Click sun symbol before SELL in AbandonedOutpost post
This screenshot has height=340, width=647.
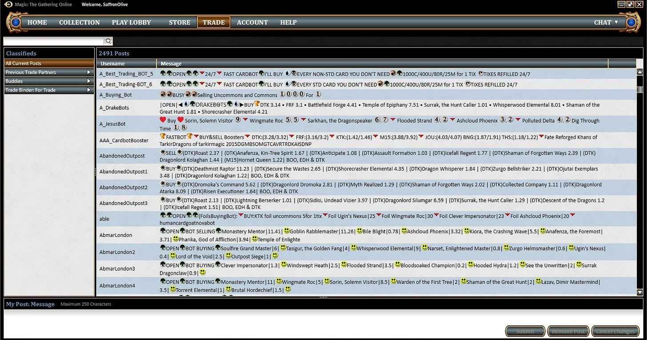163,152
